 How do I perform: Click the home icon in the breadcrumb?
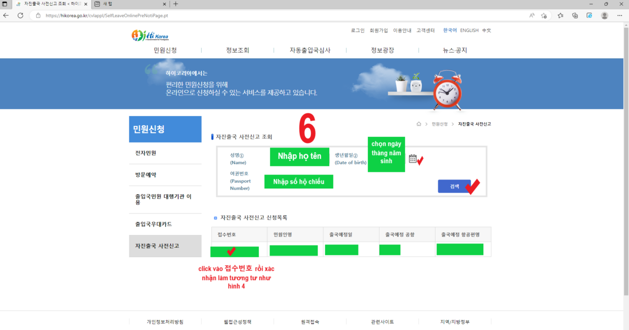pyautogui.click(x=418, y=123)
